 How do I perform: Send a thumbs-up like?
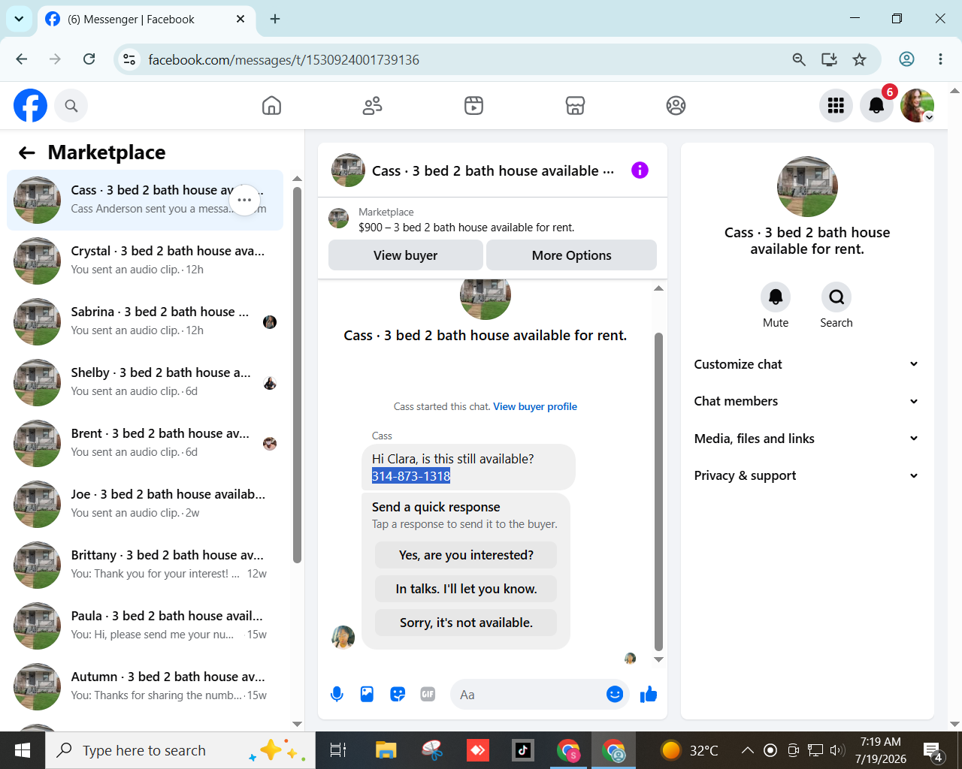(x=649, y=695)
